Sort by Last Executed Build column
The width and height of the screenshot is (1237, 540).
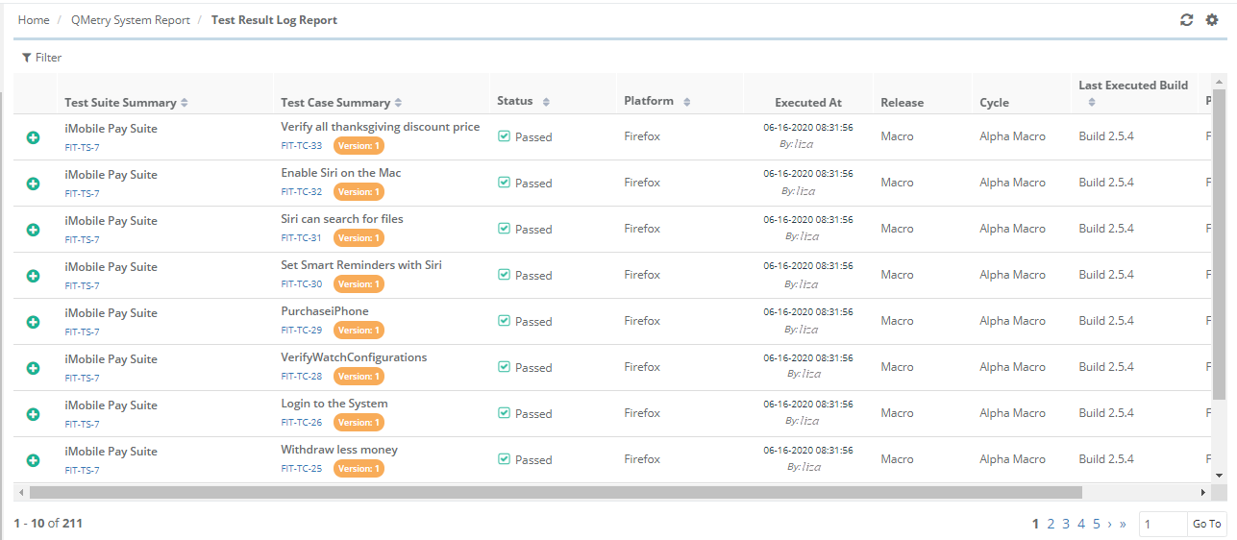coord(1091,102)
